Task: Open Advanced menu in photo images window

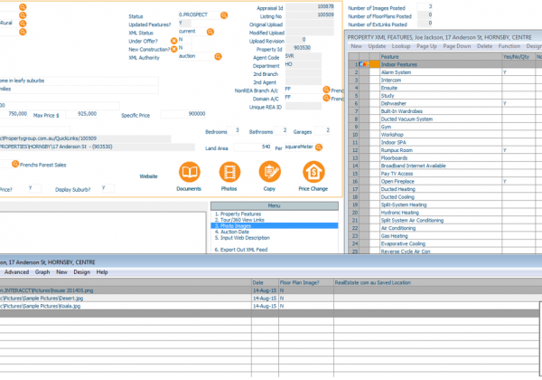Action: (x=16, y=272)
